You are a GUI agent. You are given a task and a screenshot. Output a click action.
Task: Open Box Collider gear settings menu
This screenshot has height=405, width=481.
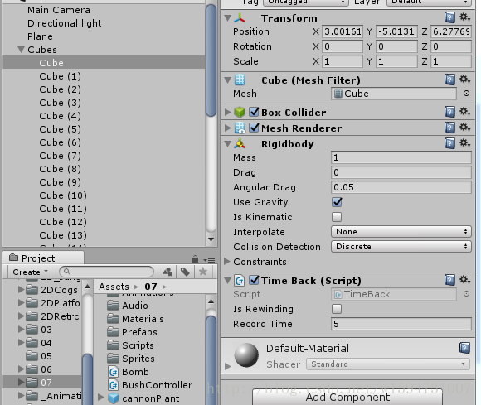pos(464,112)
